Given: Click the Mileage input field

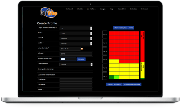Looking at the screenshot, I should (76, 54).
